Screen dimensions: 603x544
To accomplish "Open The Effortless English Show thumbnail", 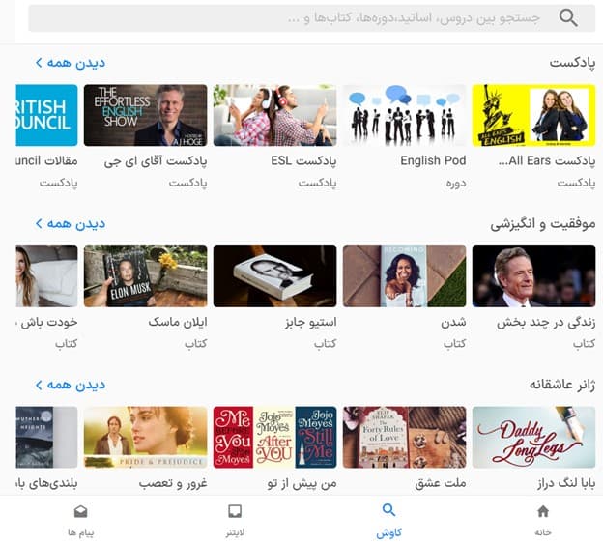I will 145,115.
